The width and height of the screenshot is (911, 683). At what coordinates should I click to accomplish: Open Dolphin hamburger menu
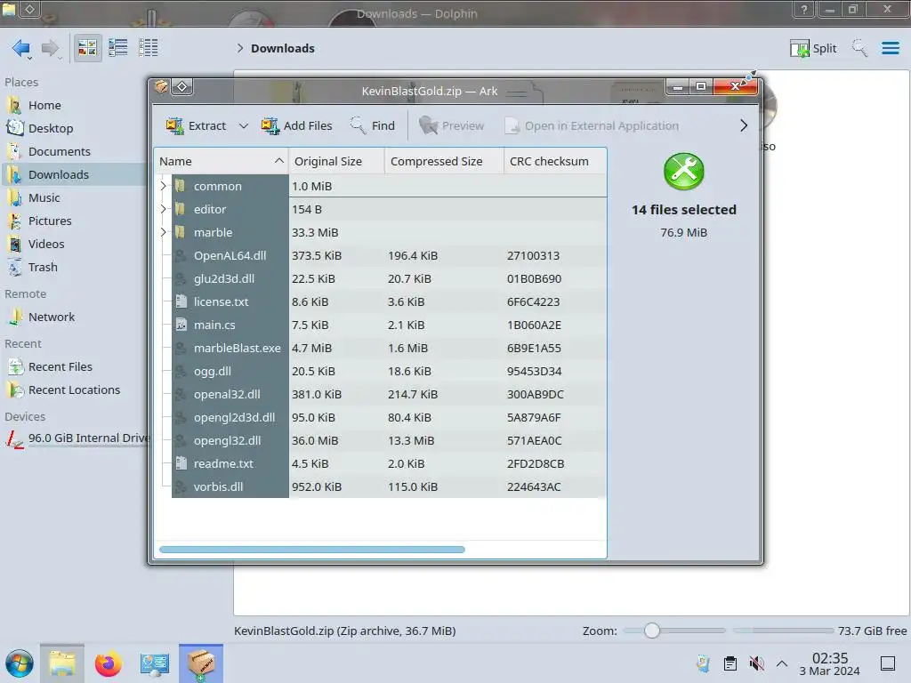tap(891, 48)
